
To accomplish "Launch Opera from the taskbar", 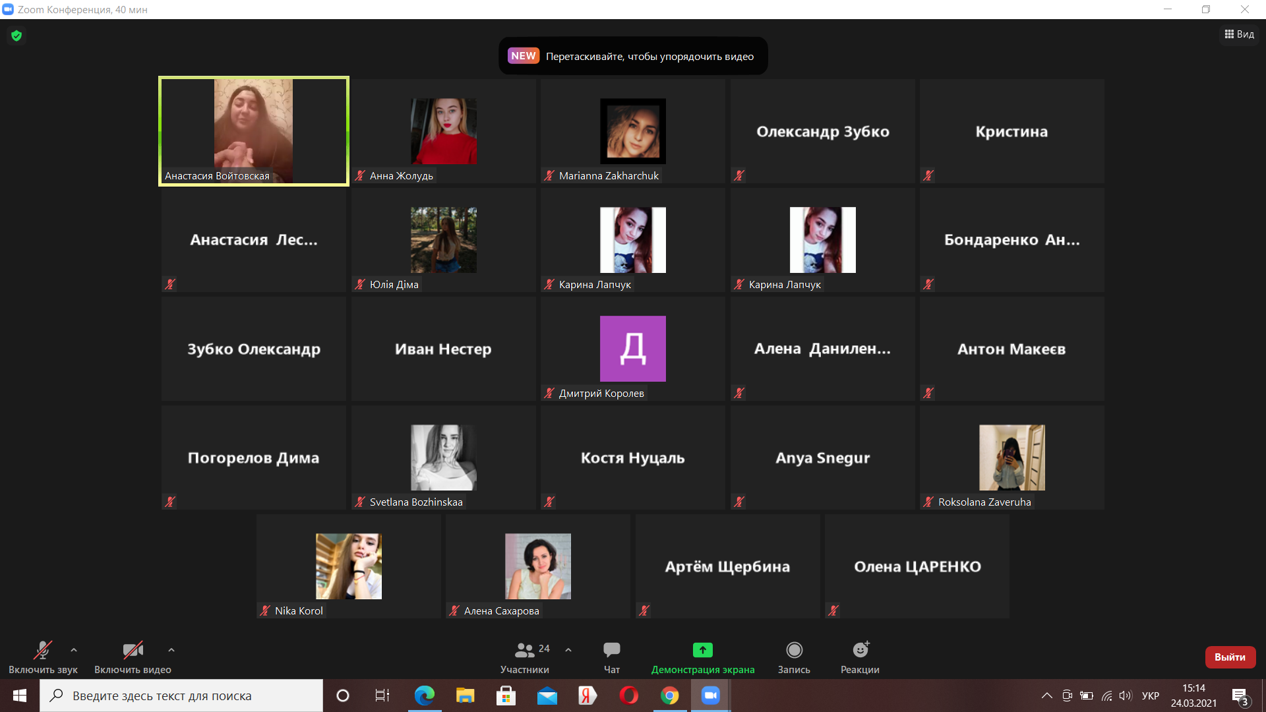I will click(628, 696).
